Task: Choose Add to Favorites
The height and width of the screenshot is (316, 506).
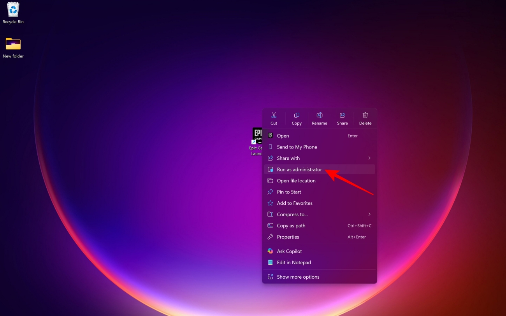Action: click(320, 203)
